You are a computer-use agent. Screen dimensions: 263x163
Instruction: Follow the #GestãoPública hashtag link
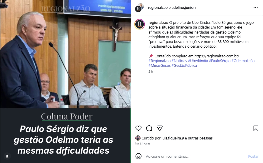[184, 66]
